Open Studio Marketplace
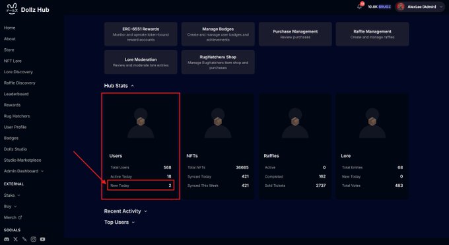 [22, 160]
